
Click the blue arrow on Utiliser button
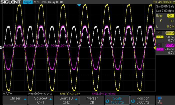pos(25,99)
